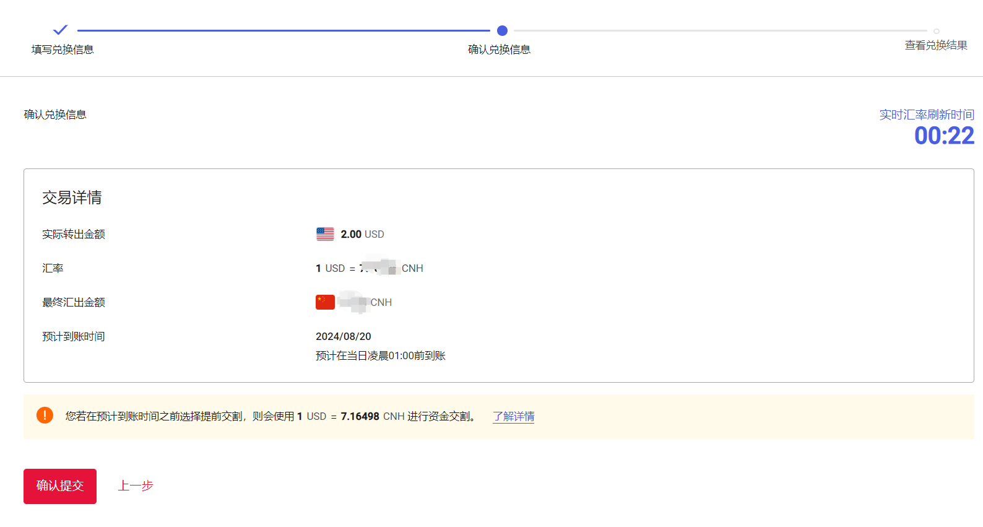This screenshot has width=983, height=527.
Task: Click the 7.16498 rate in the notice
Action: point(360,417)
